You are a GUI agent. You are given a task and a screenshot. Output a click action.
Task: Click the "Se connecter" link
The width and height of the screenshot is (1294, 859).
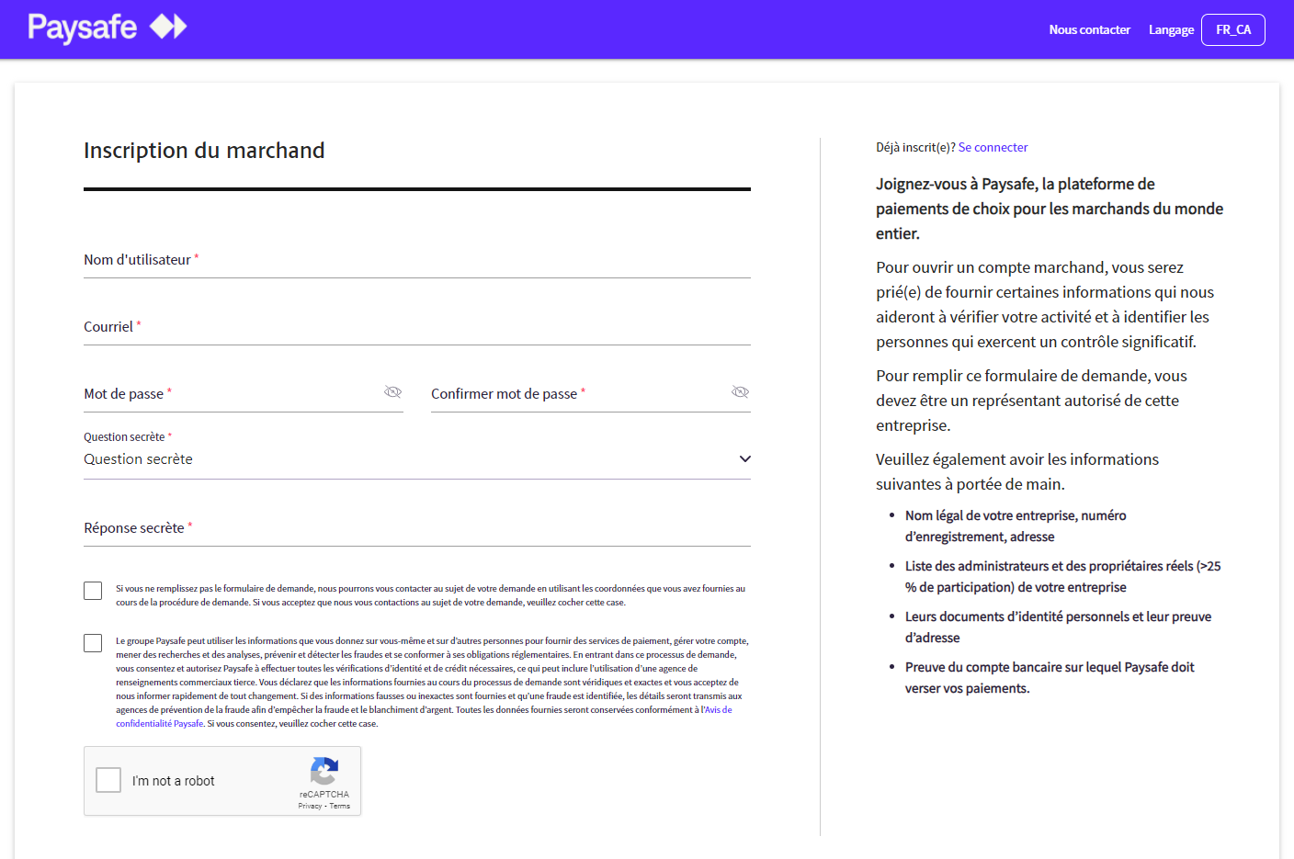pyautogui.click(x=993, y=147)
